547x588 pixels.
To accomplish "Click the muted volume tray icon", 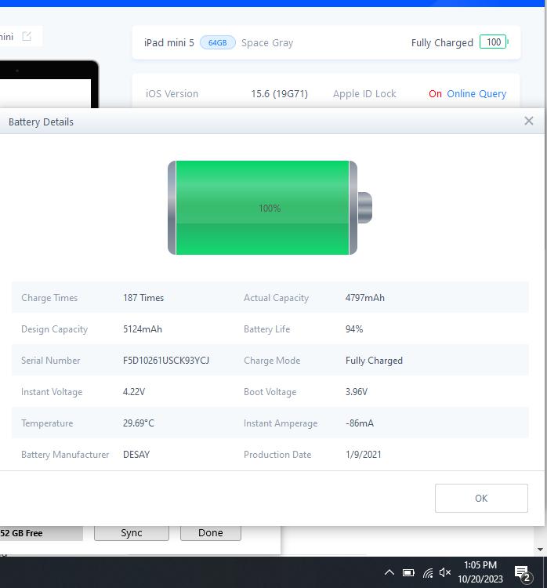I will [x=444, y=572].
